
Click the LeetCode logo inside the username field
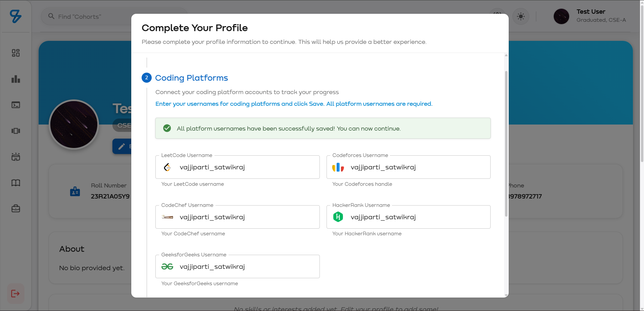pos(167,167)
